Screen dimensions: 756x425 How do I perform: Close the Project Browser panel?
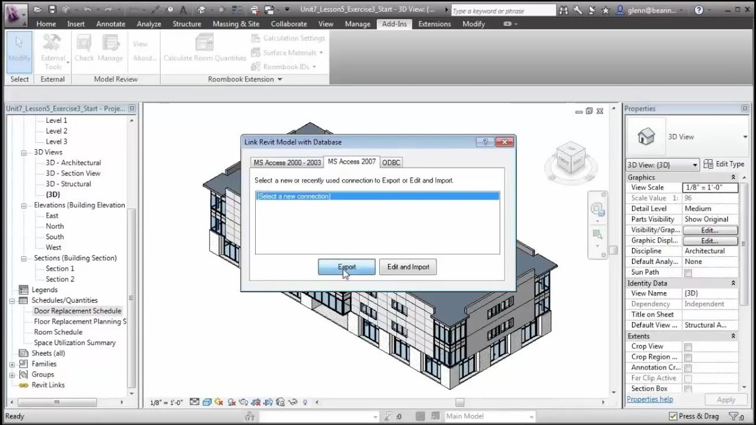click(132, 109)
